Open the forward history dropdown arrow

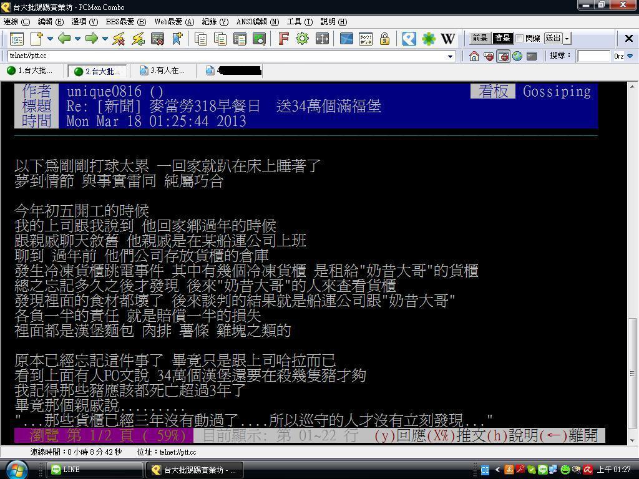click(105, 39)
